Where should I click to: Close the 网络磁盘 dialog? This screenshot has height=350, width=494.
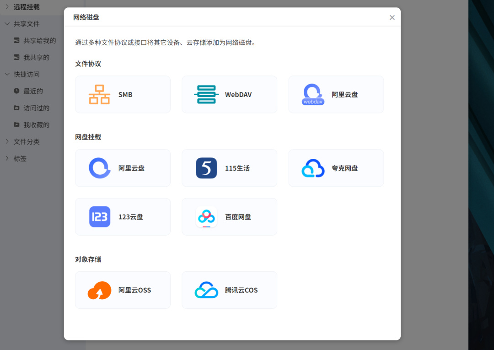pos(392,17)
